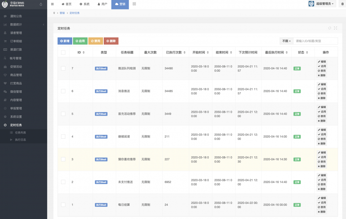Image resolution: width=346 pixels, height=219 pixels.
Task: Click the water drop icon beside logo
Action: pos(40,4)
